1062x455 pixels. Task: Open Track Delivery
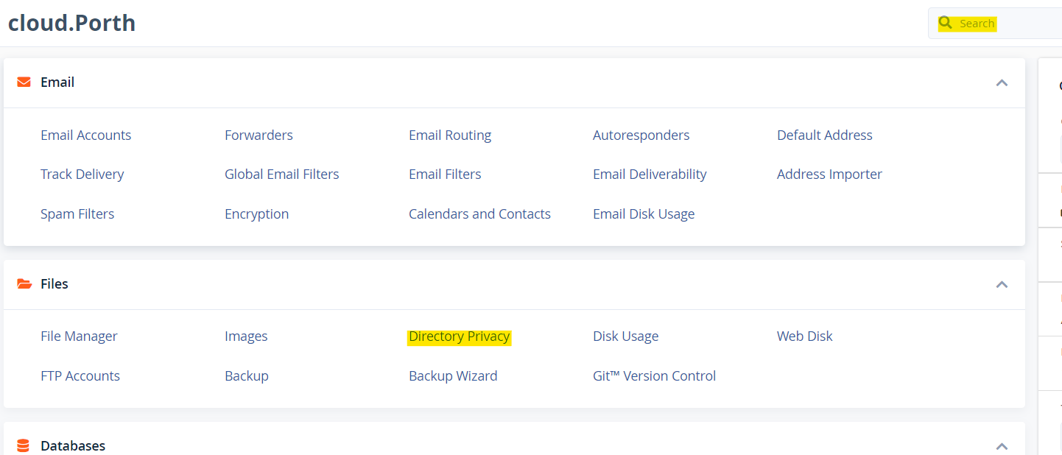pos(82,174)
